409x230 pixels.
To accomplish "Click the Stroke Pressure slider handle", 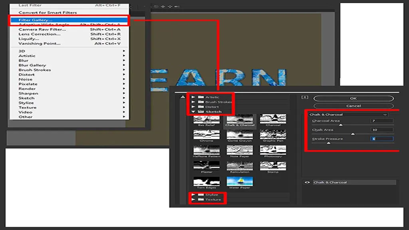I will (329, 143).
